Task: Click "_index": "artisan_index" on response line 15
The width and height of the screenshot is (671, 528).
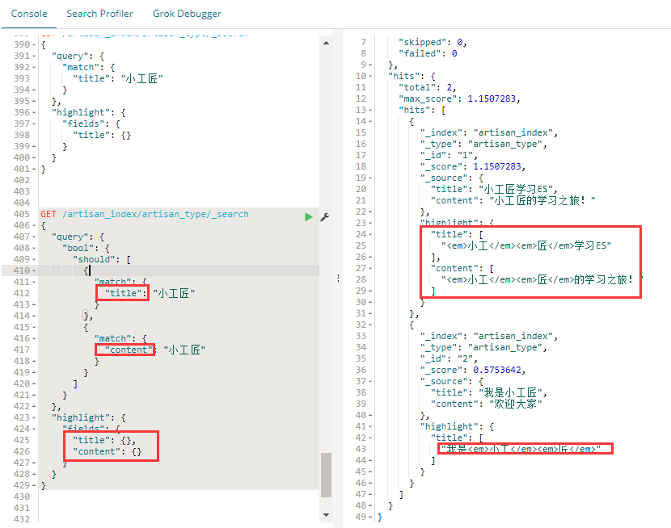Action: [489, 133]
